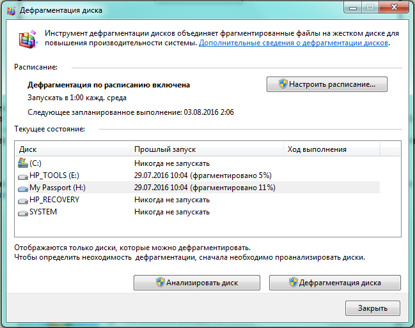415x328 pixels.
Task: Click the heading 'Дефрагментация по расписанию включена'
Action: pos(109,85)
